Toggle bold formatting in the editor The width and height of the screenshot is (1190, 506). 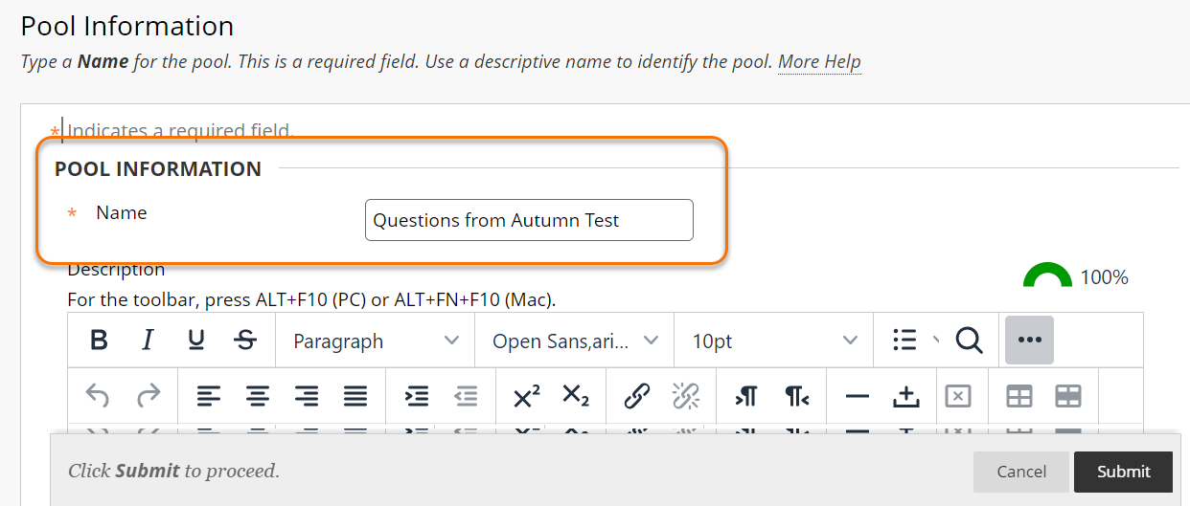click(x=99, y=341)
